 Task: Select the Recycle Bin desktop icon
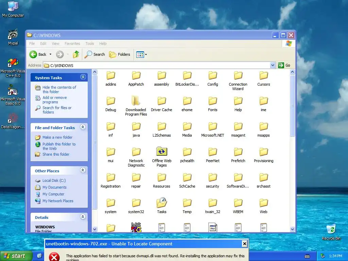click(x=331, y=232)
